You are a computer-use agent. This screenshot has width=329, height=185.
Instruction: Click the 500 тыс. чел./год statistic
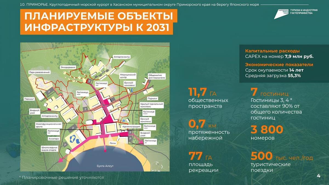pyautogui.click(x=282, y=157)
